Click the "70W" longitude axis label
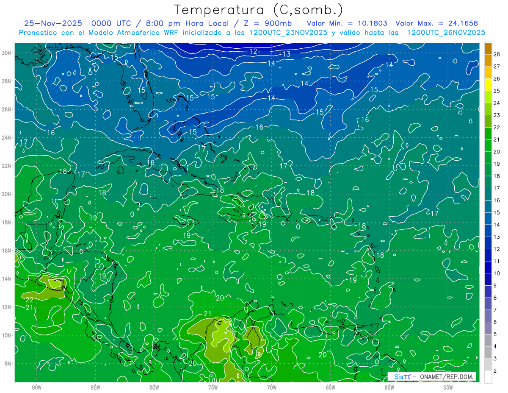 click(x=272, y=387)
